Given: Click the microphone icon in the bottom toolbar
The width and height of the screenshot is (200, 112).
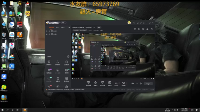Looking at the screenshot, I should [116, 83].
